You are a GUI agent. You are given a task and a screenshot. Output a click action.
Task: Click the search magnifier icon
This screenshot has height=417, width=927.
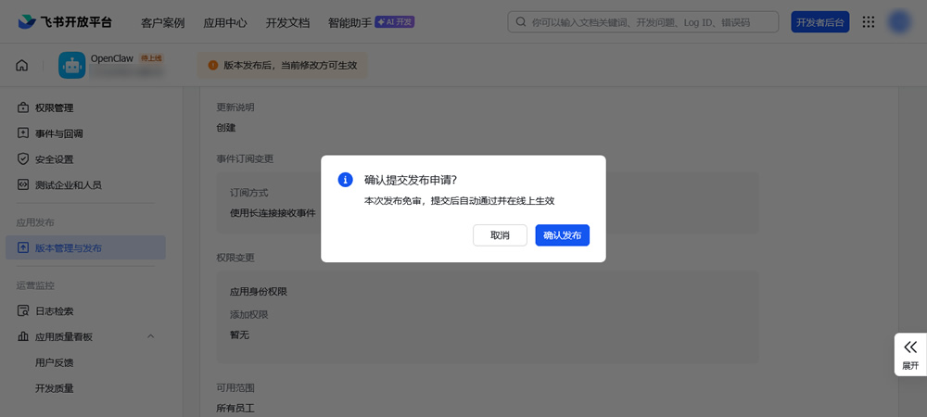coord(523,22)
